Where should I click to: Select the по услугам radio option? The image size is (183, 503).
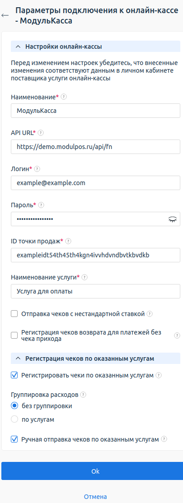click(x=14, y=419)
